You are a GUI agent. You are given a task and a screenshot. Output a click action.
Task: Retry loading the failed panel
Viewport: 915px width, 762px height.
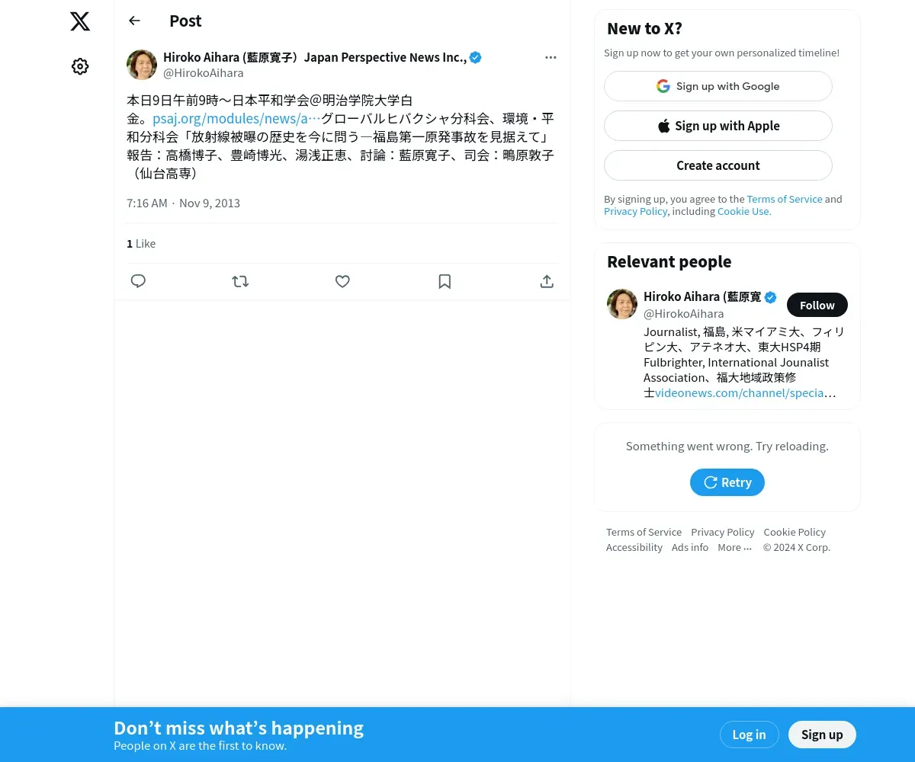[x=727, y=482]
